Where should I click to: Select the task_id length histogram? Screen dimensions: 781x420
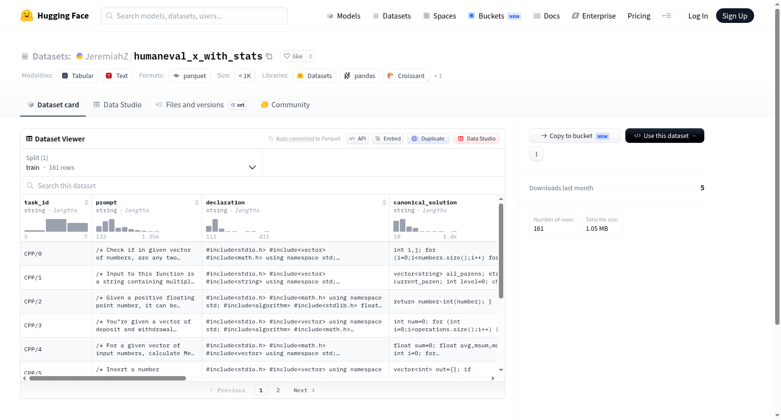pyautogui.click(x=56, y=225)
